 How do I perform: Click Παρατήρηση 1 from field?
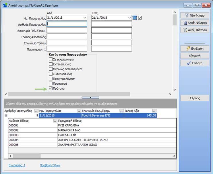click(67, 49)
